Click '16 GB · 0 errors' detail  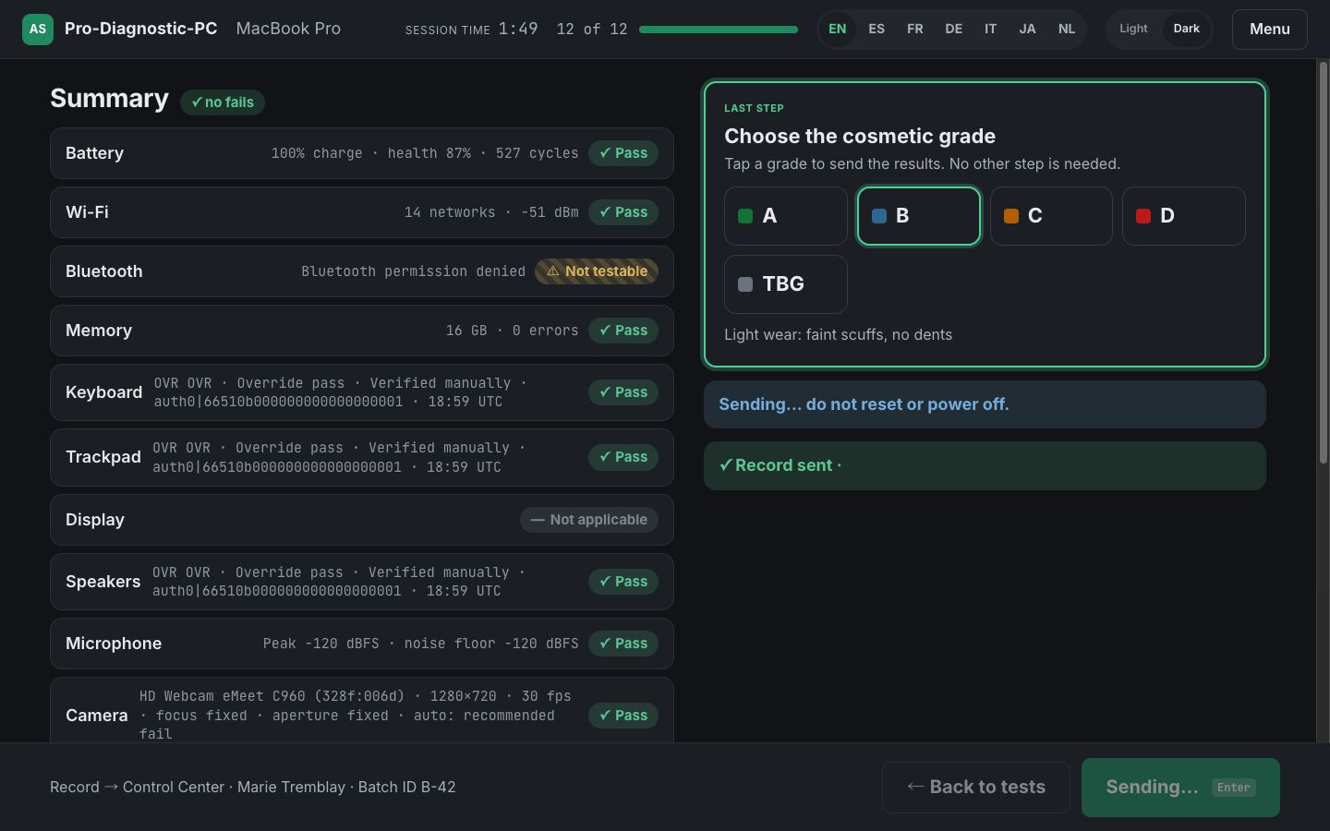tap(513, 331)
